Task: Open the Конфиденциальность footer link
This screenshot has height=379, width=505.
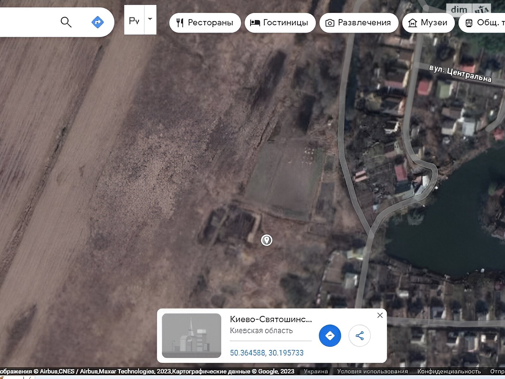Action: coord(449,371)
